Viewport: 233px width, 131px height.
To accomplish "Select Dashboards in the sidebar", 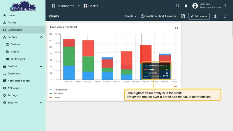I will 23,30.
